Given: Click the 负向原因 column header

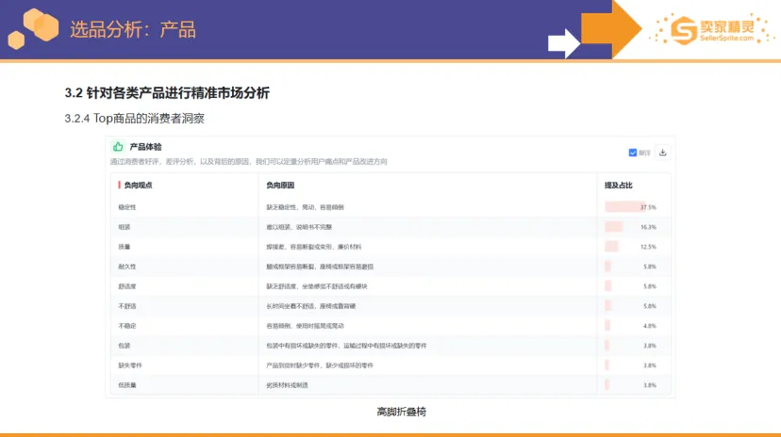Looking at the screenshot, I should 280,185.
